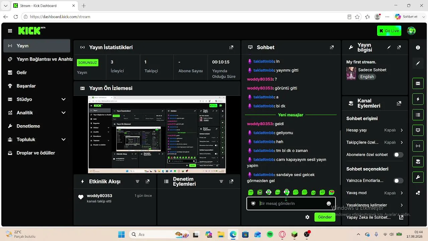428x241 pixels.
Task: Insert the heart-eyes emote into chat
Action: [x=332, y=192]
